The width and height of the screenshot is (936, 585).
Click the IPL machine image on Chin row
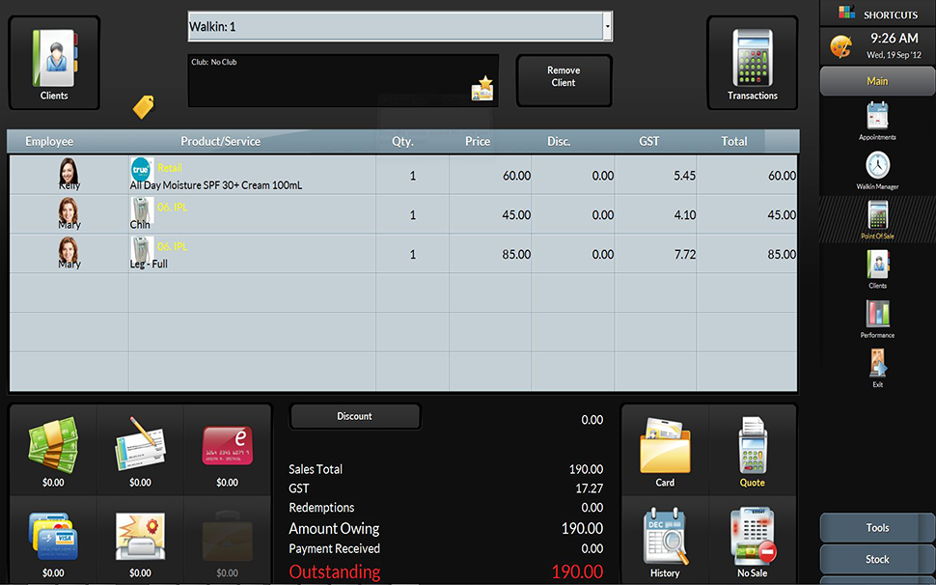click(142, 209)
